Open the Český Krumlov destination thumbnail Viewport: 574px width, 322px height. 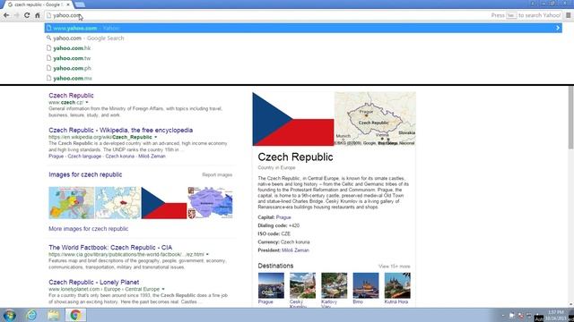[x=302, y=285]
